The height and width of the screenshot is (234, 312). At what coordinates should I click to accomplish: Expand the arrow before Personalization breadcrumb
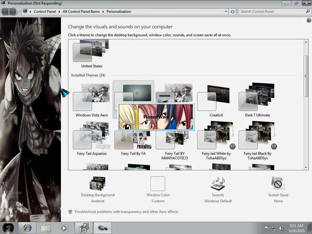pos(103,12)
